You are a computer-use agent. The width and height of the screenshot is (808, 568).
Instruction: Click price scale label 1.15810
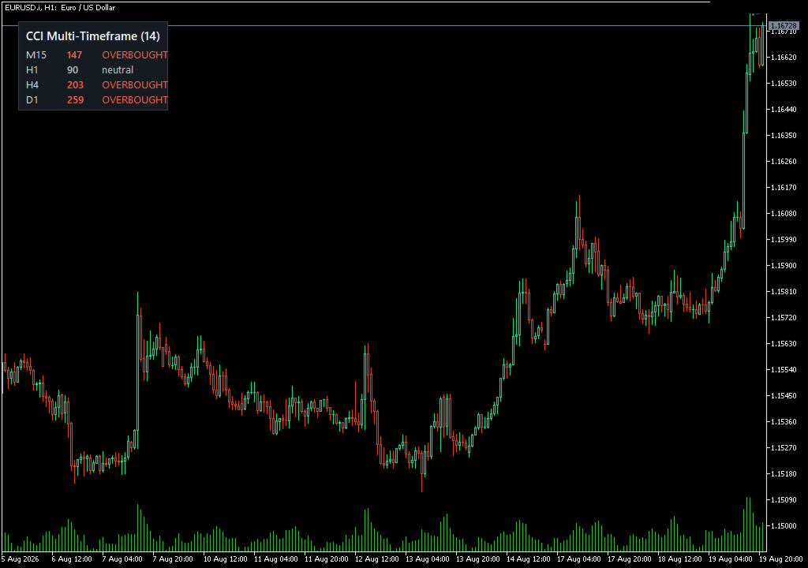(x=784, y=292)
